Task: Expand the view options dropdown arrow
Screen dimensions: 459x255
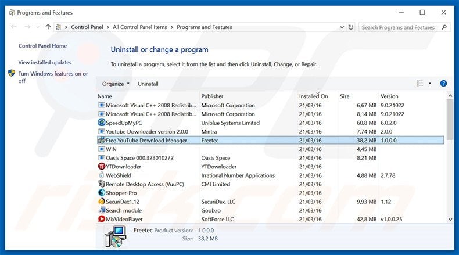Action: (x=430, y=84)
